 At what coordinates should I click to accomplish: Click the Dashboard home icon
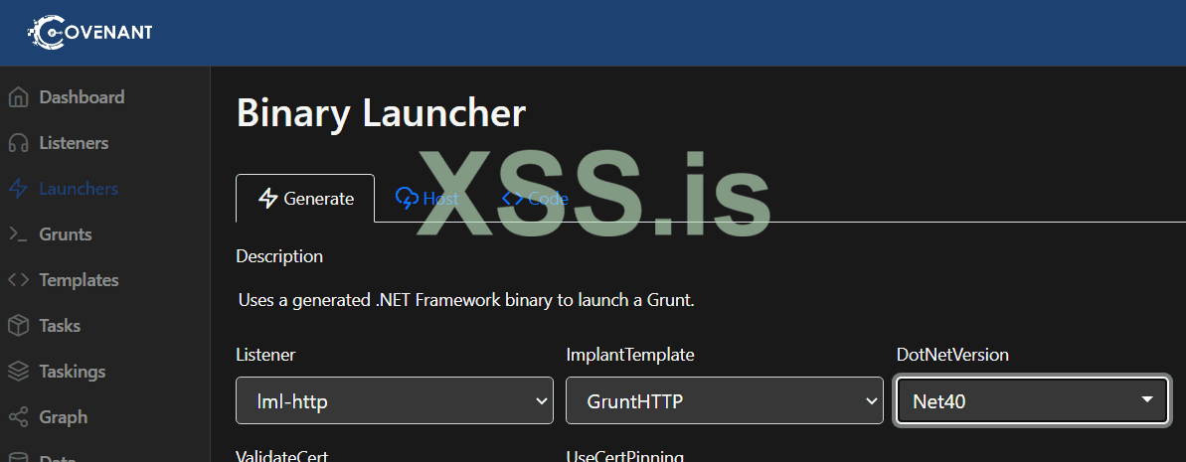pos(18,97)
